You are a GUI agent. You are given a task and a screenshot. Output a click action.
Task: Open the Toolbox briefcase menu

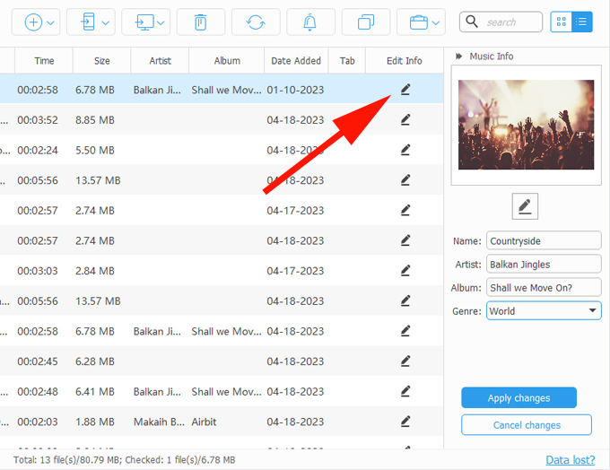(x=421, y=22)
